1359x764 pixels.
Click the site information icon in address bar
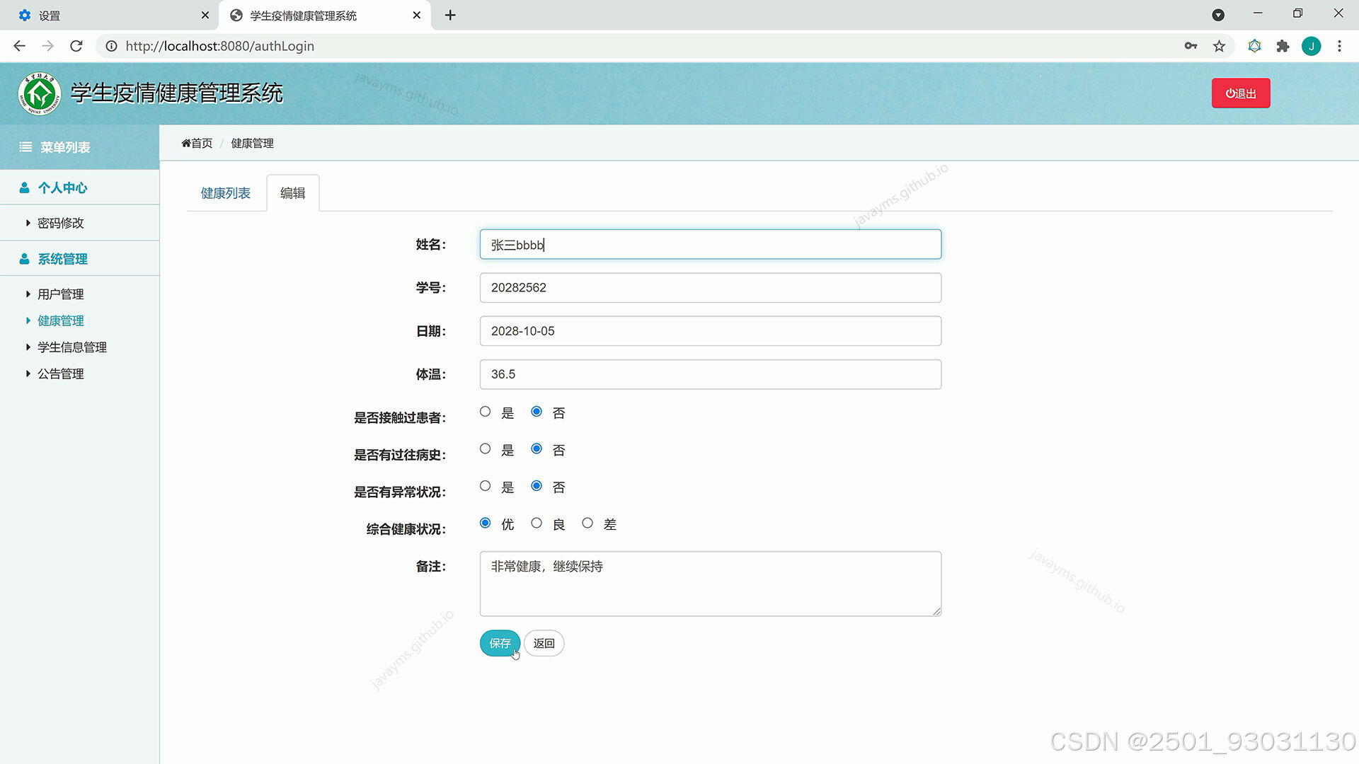(x=111, y=46)
